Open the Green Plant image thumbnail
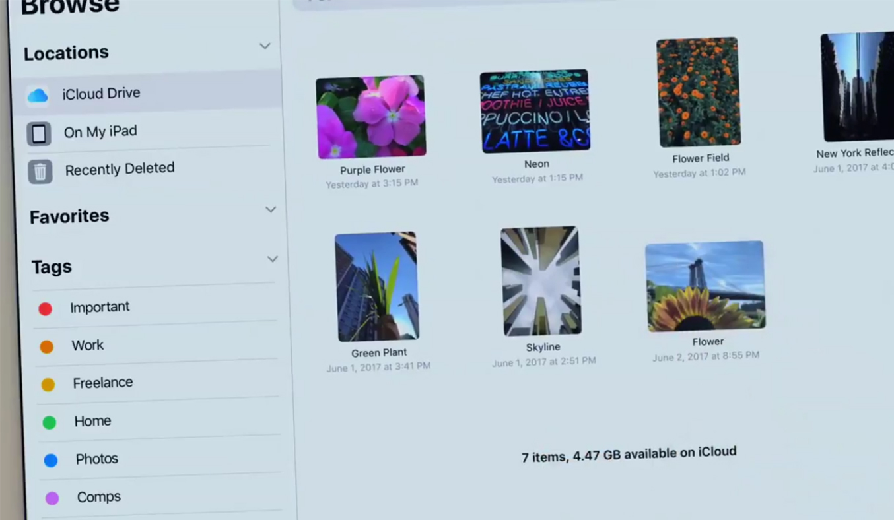 pyautogui.click(x=376, y=286)
